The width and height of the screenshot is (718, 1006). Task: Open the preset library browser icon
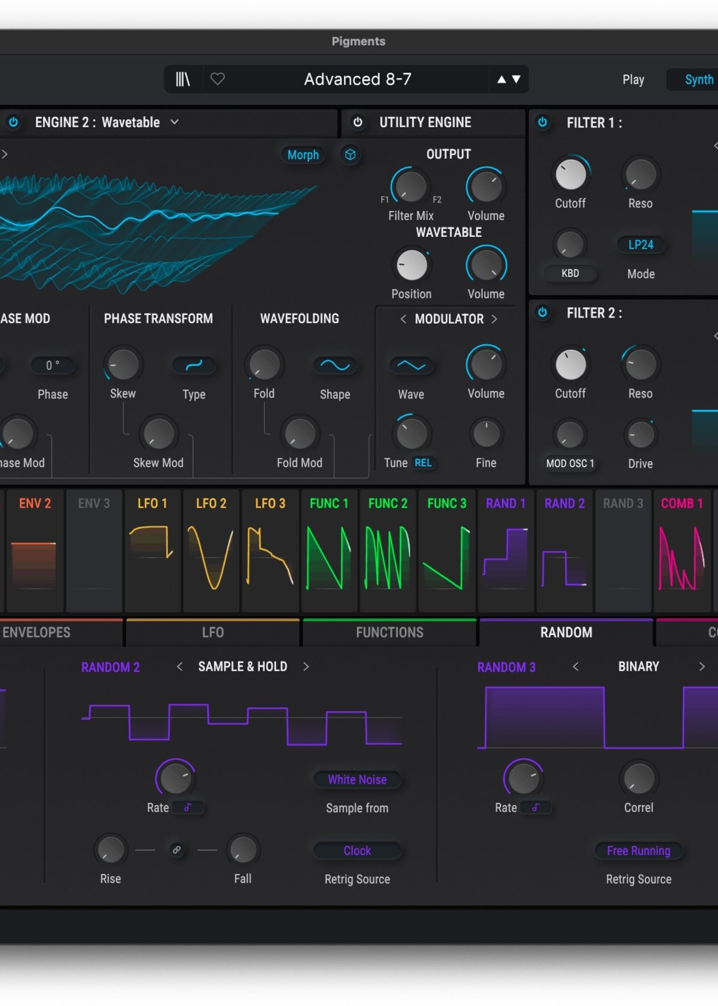(183, 79)
